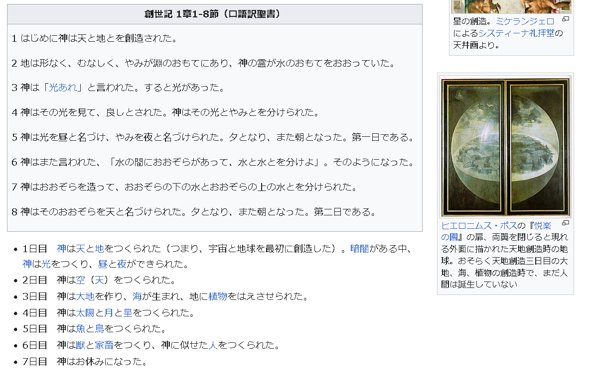Open the Garden of Earthly Delights thumbnail

[505, 147]
